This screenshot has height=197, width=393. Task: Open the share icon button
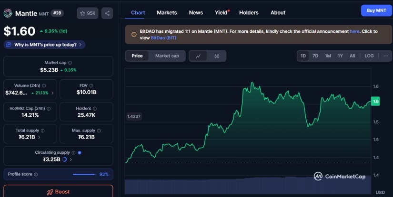coord(107,13)
